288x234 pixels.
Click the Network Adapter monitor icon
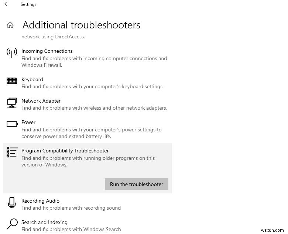click(12, 103)
